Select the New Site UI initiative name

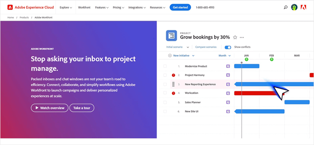[x=191, y=111]
